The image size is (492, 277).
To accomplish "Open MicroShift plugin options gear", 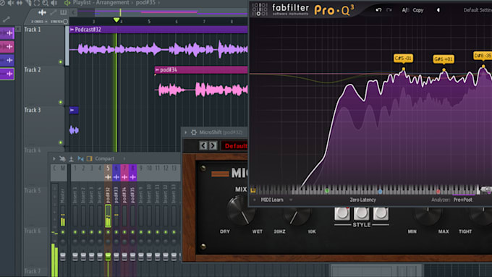I will [194, 132].
